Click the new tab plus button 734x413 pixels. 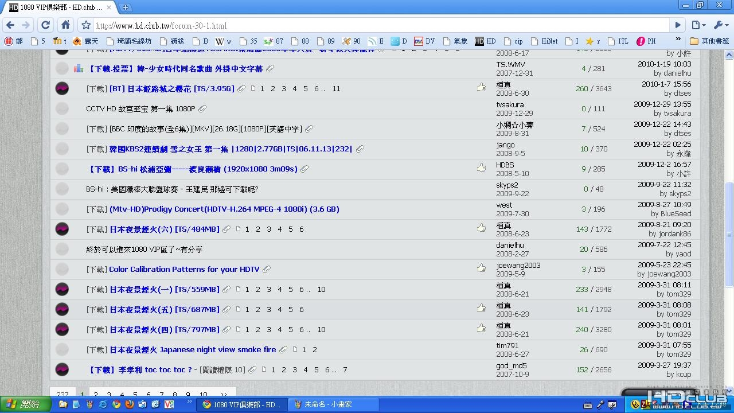point(126,7)
